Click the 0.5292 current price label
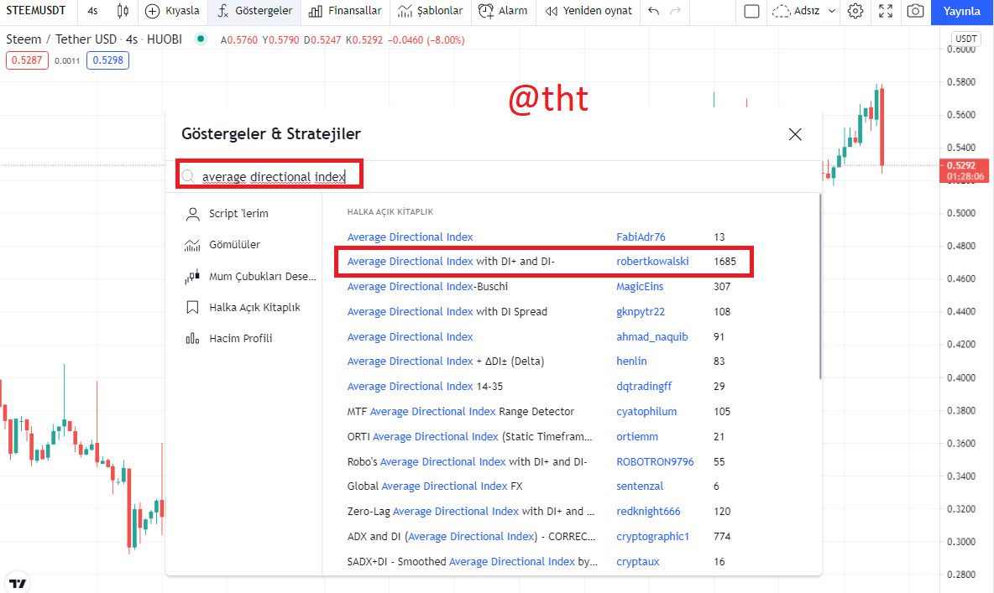This screenshot has height=593, width=994. [965, 170]
